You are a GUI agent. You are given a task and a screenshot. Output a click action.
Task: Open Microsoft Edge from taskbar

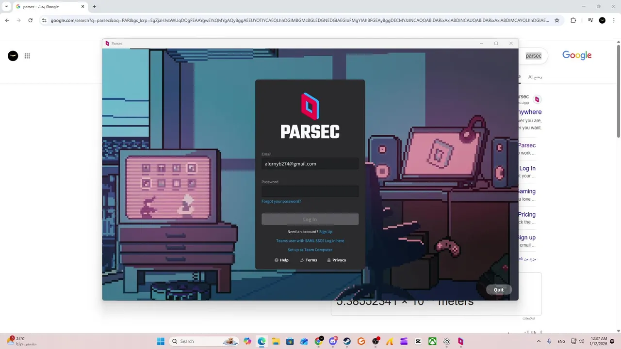click(261, 341)
